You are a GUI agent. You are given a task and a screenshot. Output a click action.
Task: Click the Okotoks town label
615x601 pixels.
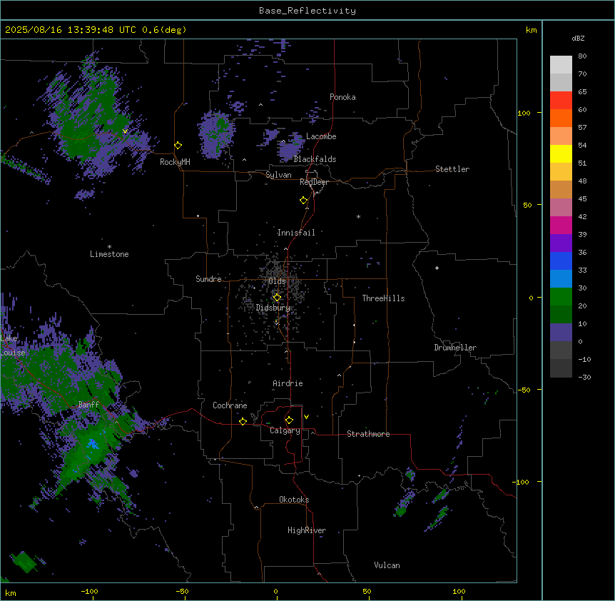[294, 500]
